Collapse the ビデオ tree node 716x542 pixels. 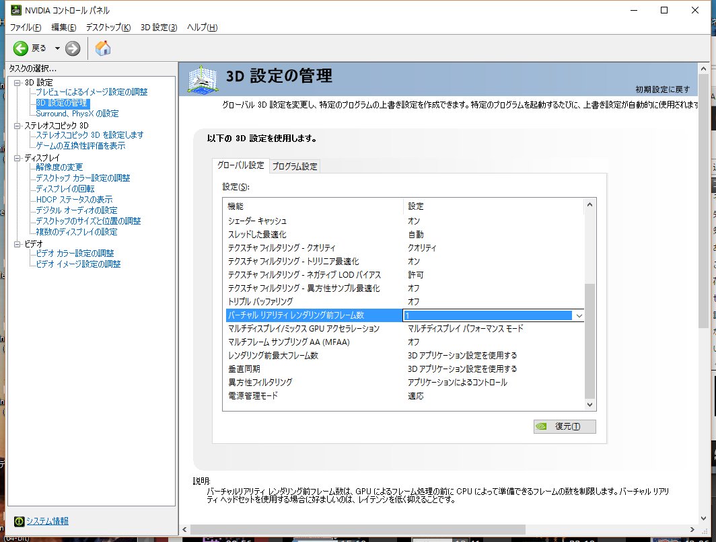(17, 244)
